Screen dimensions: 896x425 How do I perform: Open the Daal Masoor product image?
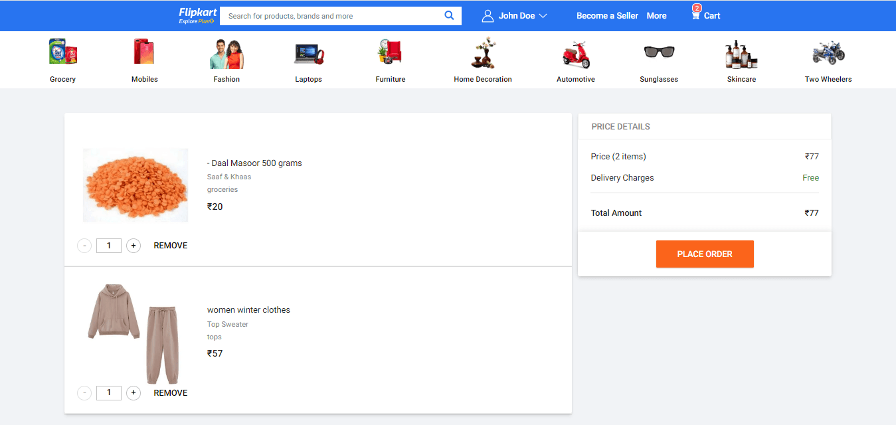coord(135,185)
